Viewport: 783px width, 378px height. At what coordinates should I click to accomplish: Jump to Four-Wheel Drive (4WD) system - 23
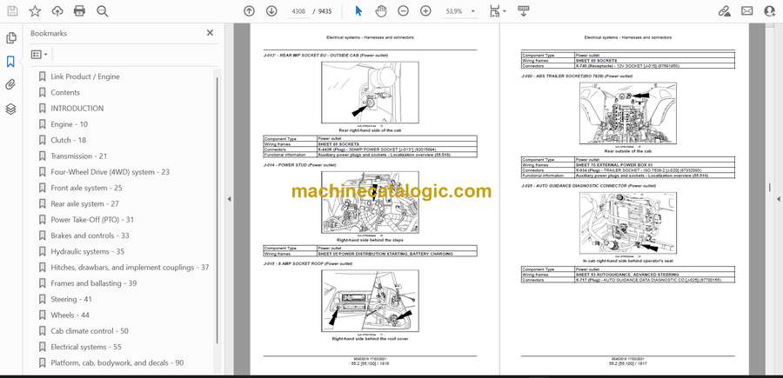coord(110,172)
